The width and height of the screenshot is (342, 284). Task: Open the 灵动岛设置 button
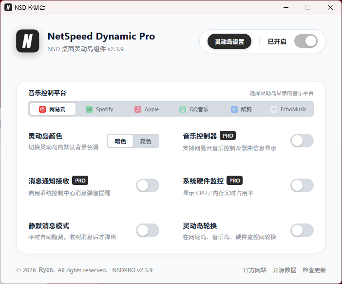[229, 41]
